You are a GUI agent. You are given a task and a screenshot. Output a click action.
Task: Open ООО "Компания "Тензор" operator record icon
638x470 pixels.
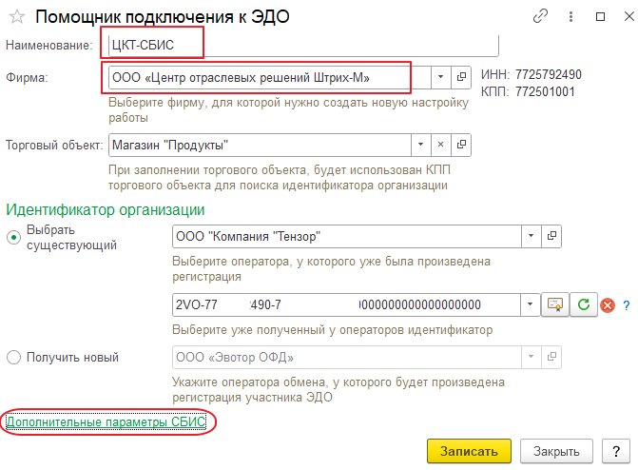coord(551,236)
